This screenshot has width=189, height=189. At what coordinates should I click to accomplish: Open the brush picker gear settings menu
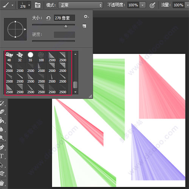coord(86,16)
